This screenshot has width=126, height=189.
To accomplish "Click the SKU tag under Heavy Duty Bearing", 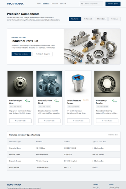I will point(102,107).
